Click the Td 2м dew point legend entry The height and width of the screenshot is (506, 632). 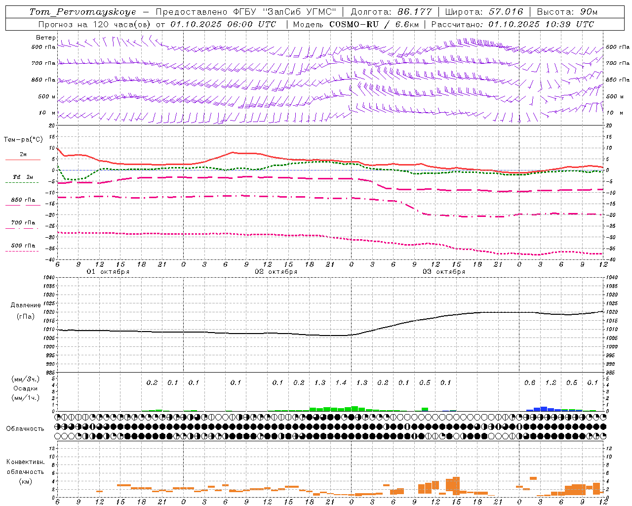[x=23, y=177]
